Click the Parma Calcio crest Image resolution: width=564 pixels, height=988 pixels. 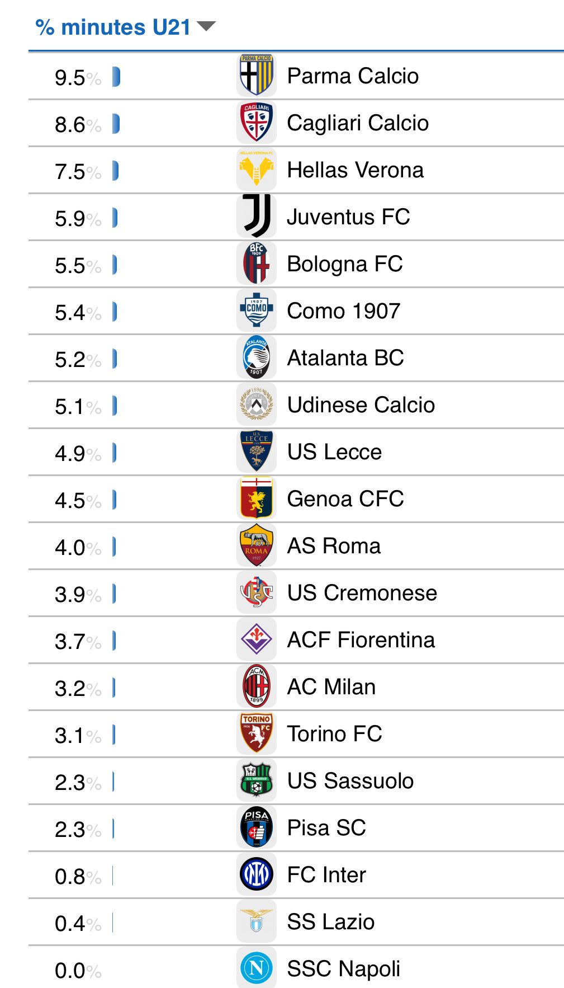(x=255, y=76)
